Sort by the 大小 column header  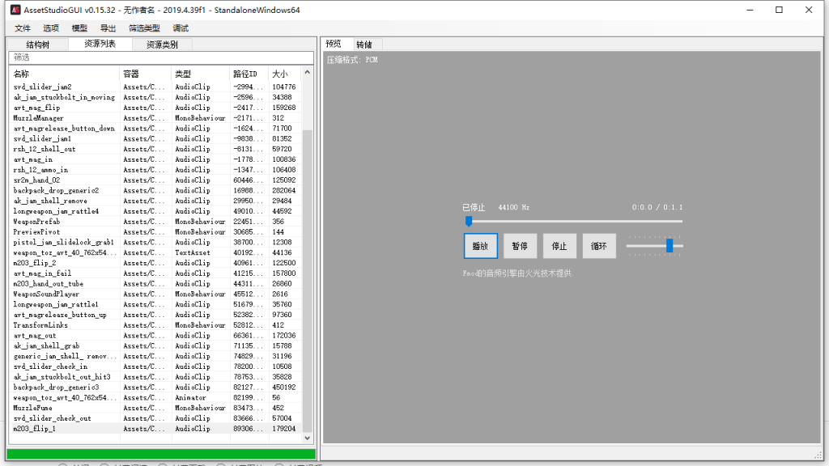284,74
